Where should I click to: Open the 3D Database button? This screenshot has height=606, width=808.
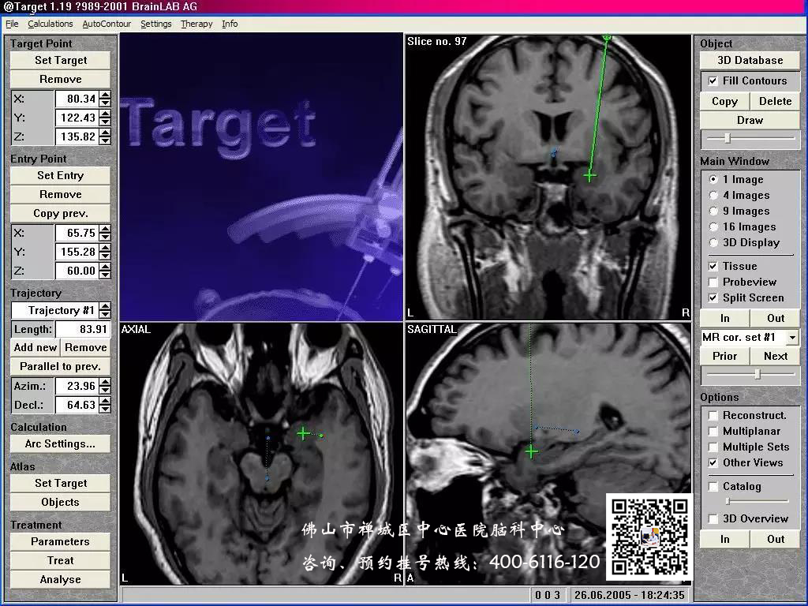[750, 60]
